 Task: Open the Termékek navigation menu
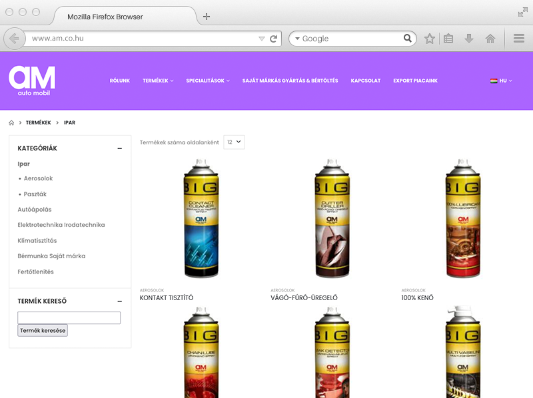click(x=157, y=81)
